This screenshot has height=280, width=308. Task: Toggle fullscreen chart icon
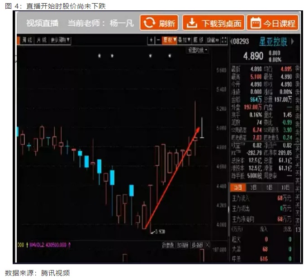coord(224,40)
